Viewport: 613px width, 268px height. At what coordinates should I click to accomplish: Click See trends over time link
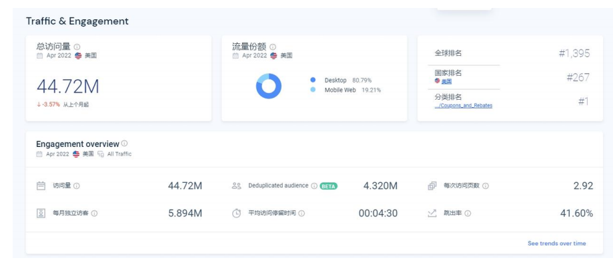click(x=557, y=243)
